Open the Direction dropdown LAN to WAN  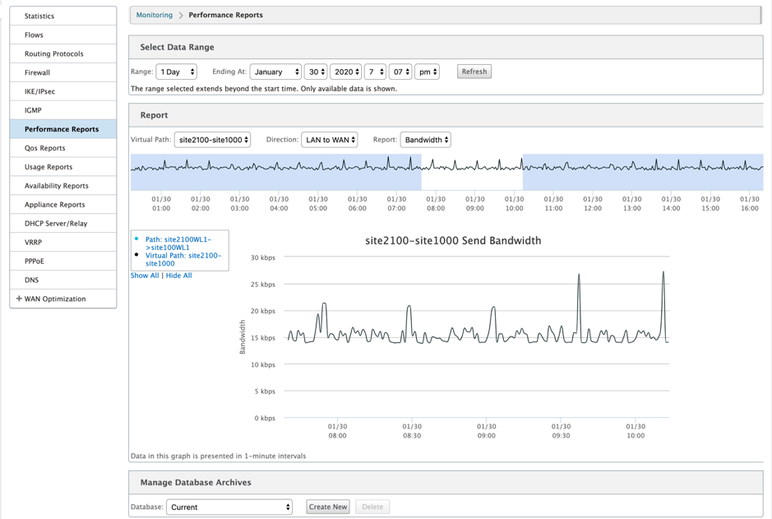click(330, 140)
